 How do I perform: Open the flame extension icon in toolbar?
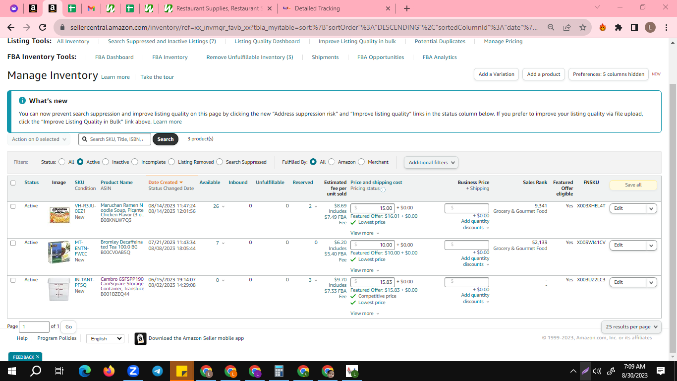click(603, 28)
